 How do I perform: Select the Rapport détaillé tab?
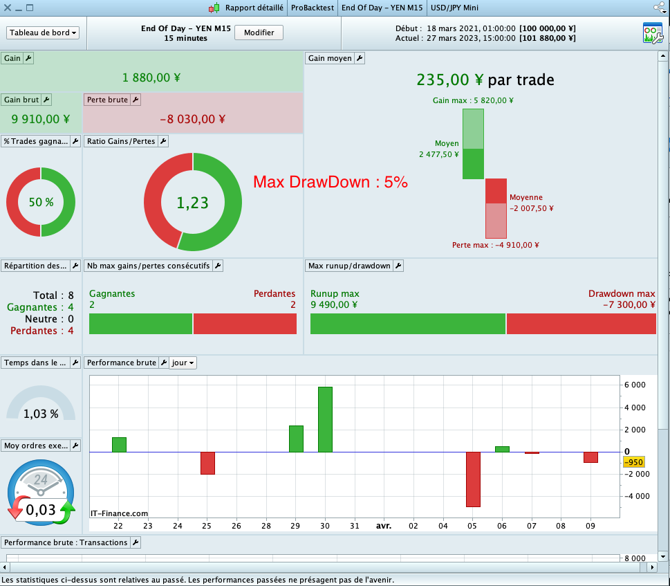click(254, 8)
